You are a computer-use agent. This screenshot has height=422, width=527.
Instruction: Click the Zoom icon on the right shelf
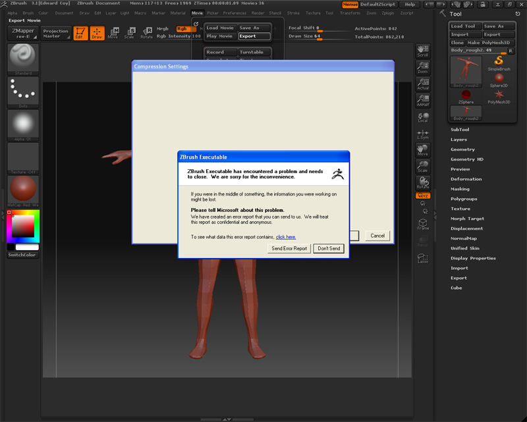(x=422, y=68)
